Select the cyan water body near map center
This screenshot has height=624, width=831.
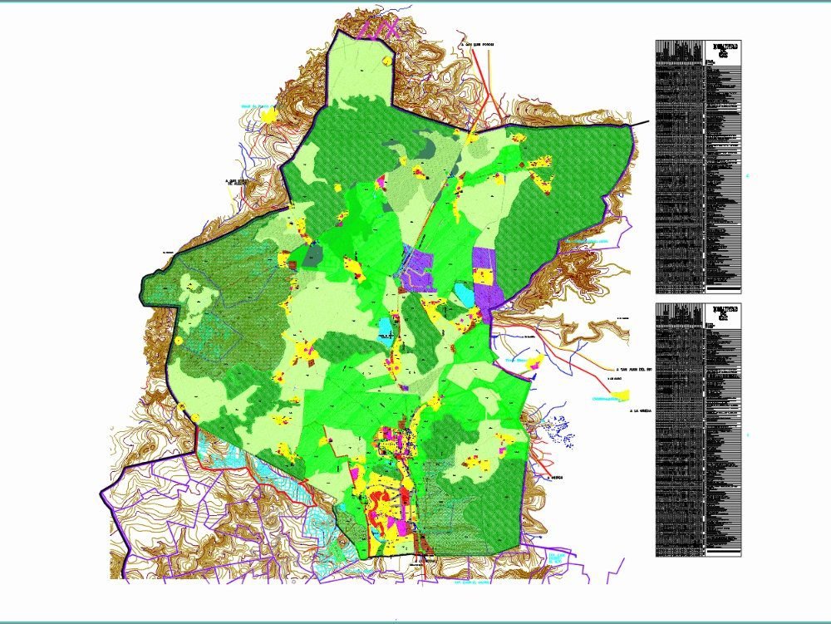coord(384,325)
